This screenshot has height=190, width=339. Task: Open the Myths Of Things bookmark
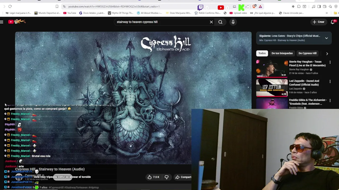click(121, 13)
